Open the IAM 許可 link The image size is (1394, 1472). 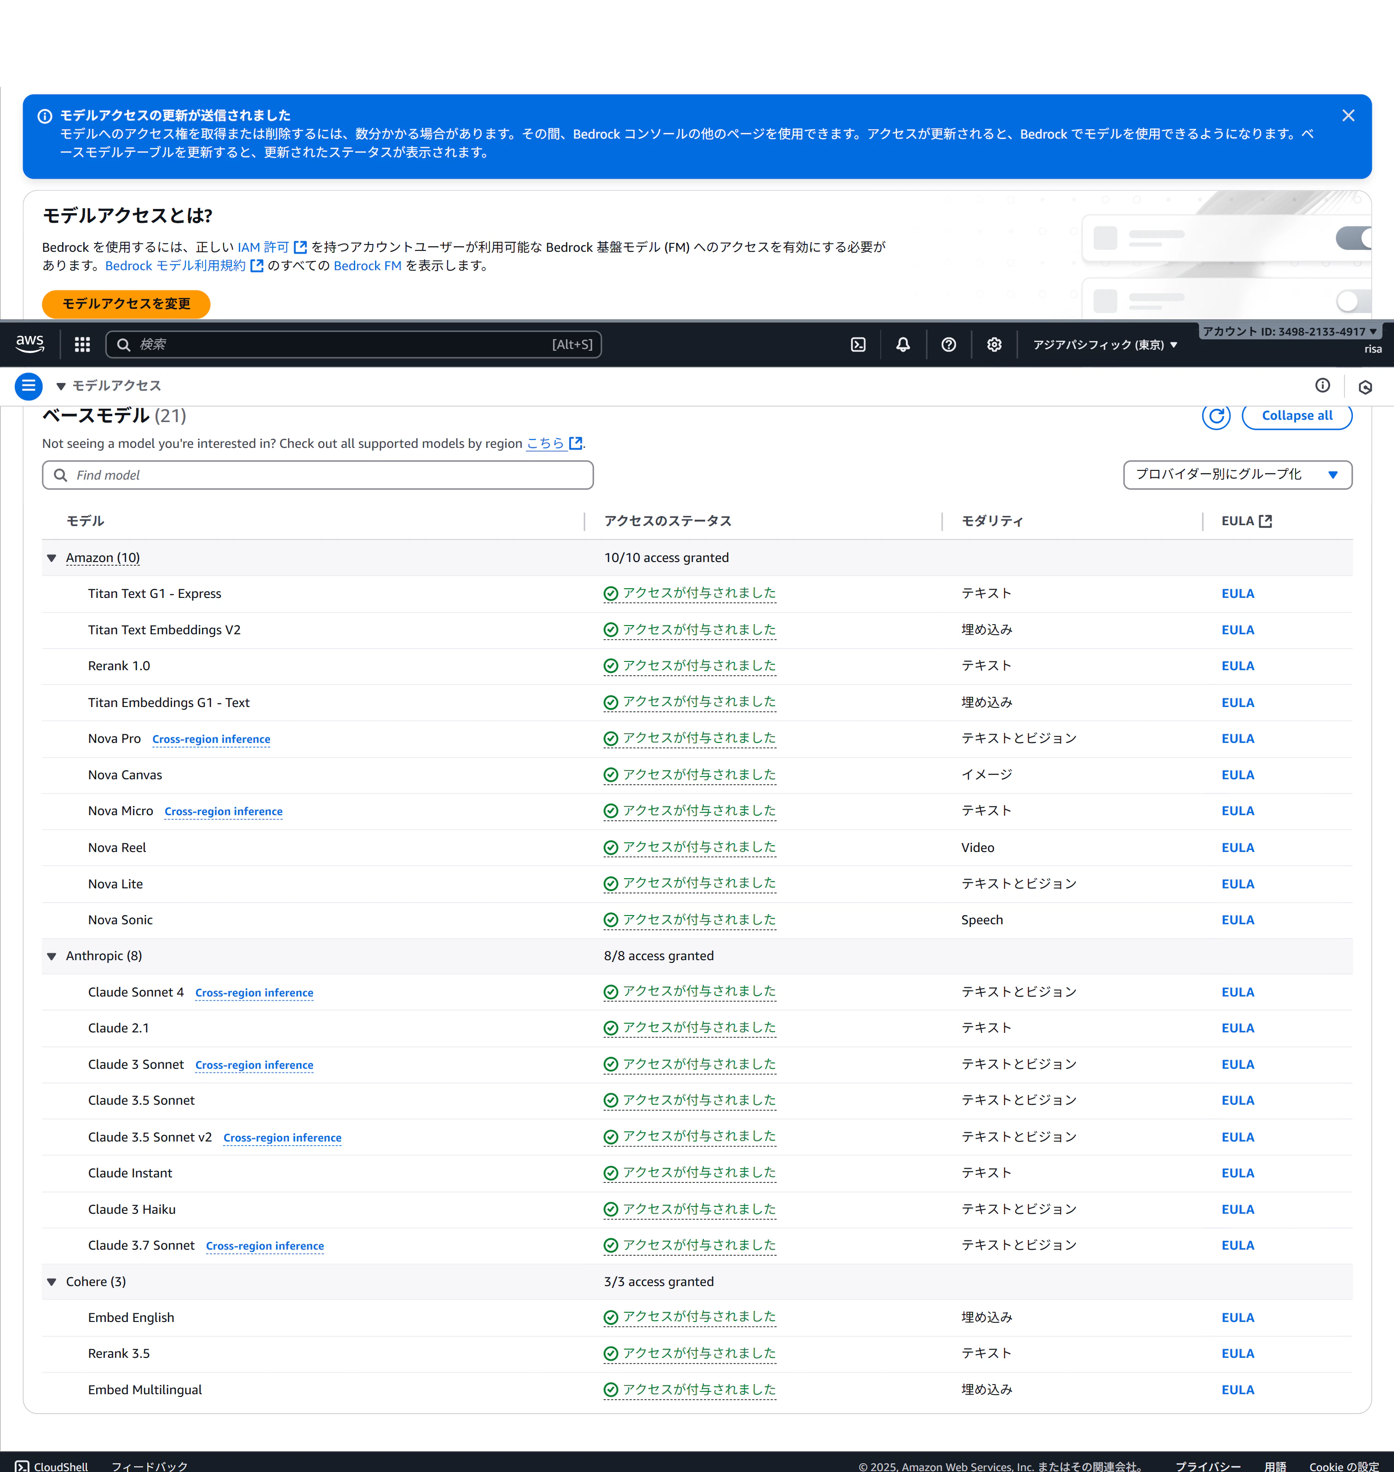tap(272, 247)
